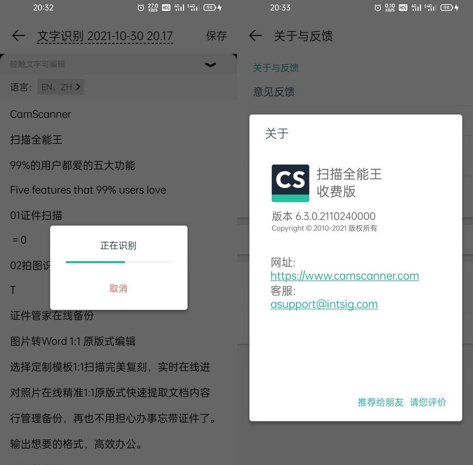
Task: Open the EN、ZH language selector
Action: (x=61, y=87)
